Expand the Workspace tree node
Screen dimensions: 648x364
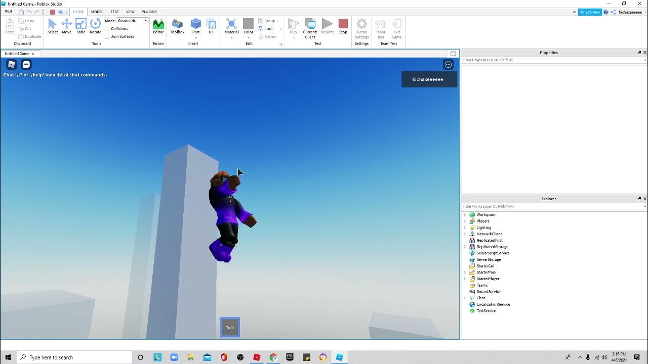465,215
